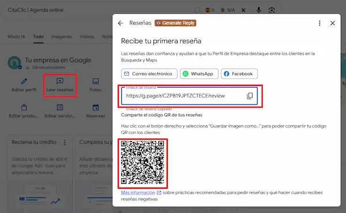
Task: Click the 306 visualizaciones link
Action: coord(48,68)
